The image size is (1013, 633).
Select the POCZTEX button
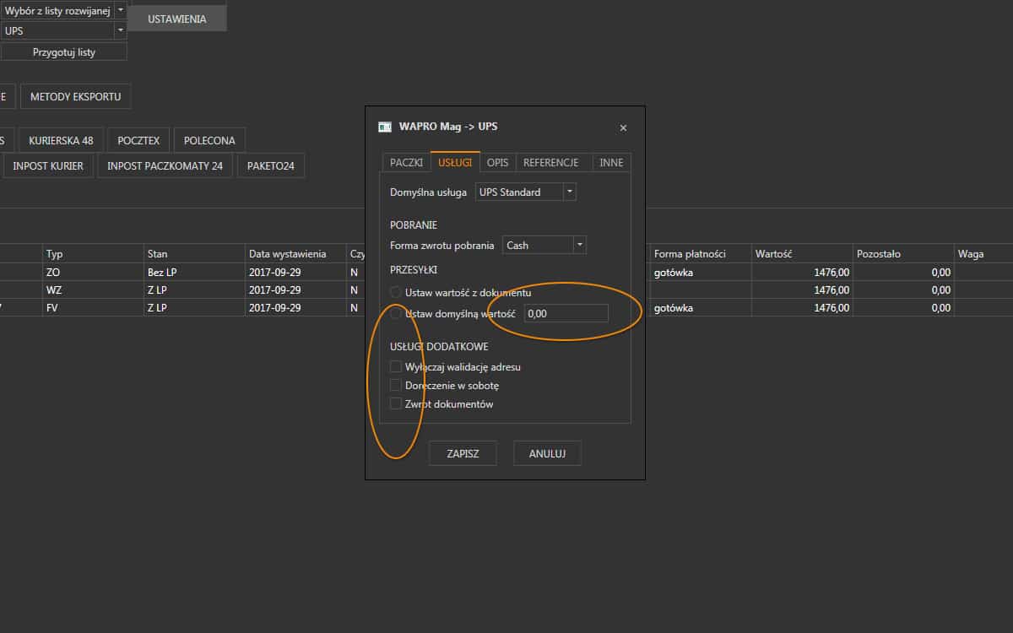click(139, 141)
